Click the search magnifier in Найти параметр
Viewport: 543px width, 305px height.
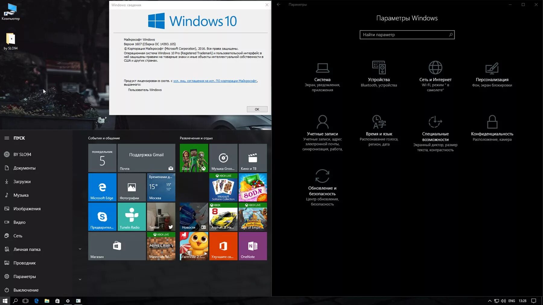coord(451,35)
